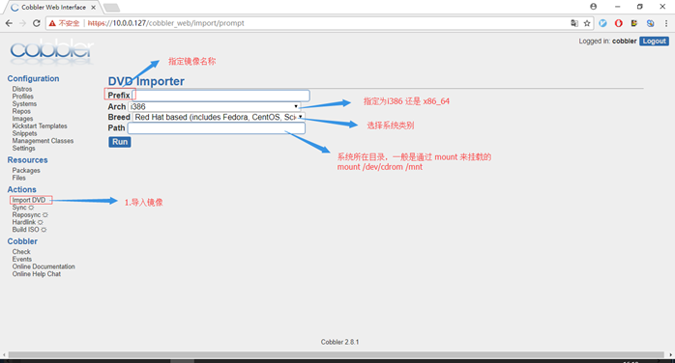Image resolution: width=675 pixels, height=363 pixels.
Task: Bookmark page with the star icon
Action: pos(587,23)
